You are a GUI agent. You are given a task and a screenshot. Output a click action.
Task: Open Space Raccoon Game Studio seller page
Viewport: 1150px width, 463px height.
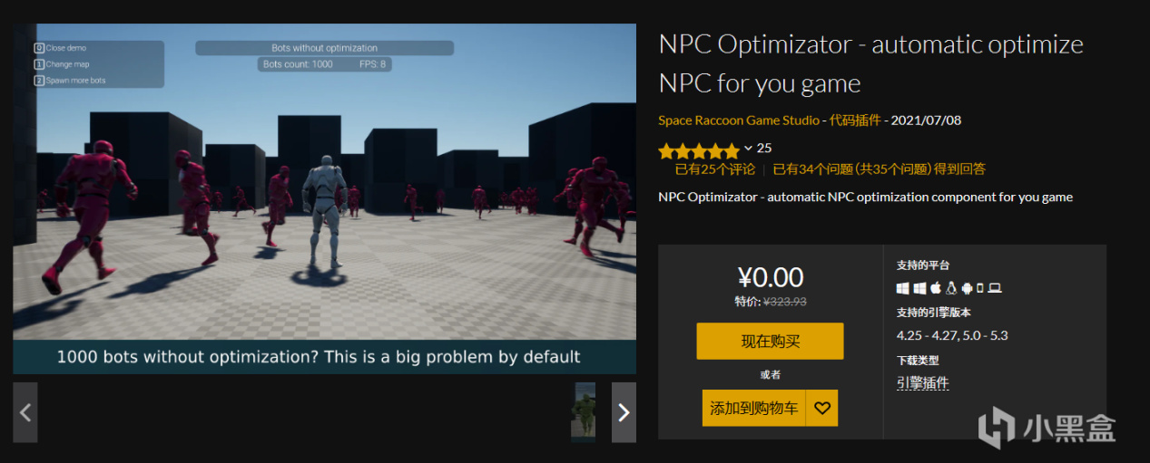point(739,120)
